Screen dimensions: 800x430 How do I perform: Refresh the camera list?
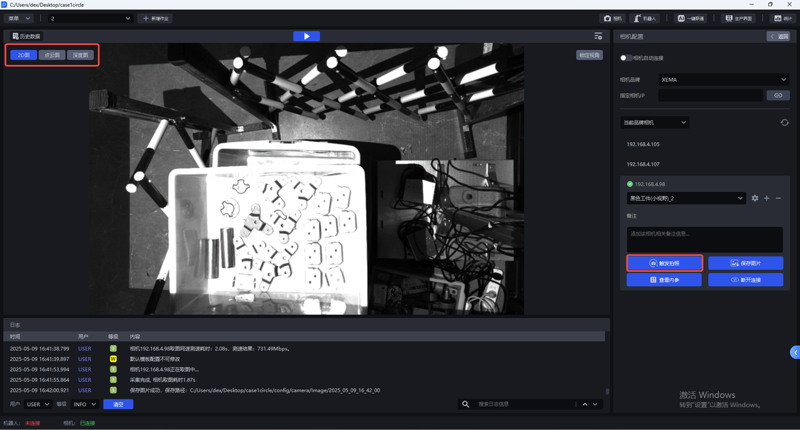pyautogui.click(x=784, y=122)
